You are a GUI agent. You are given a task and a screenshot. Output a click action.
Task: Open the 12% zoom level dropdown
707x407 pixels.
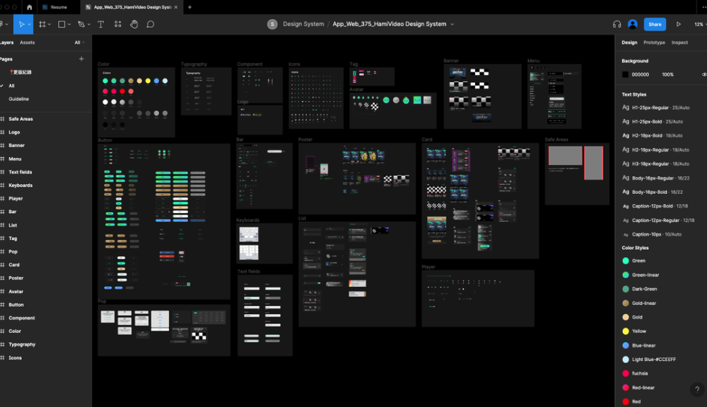699,24
